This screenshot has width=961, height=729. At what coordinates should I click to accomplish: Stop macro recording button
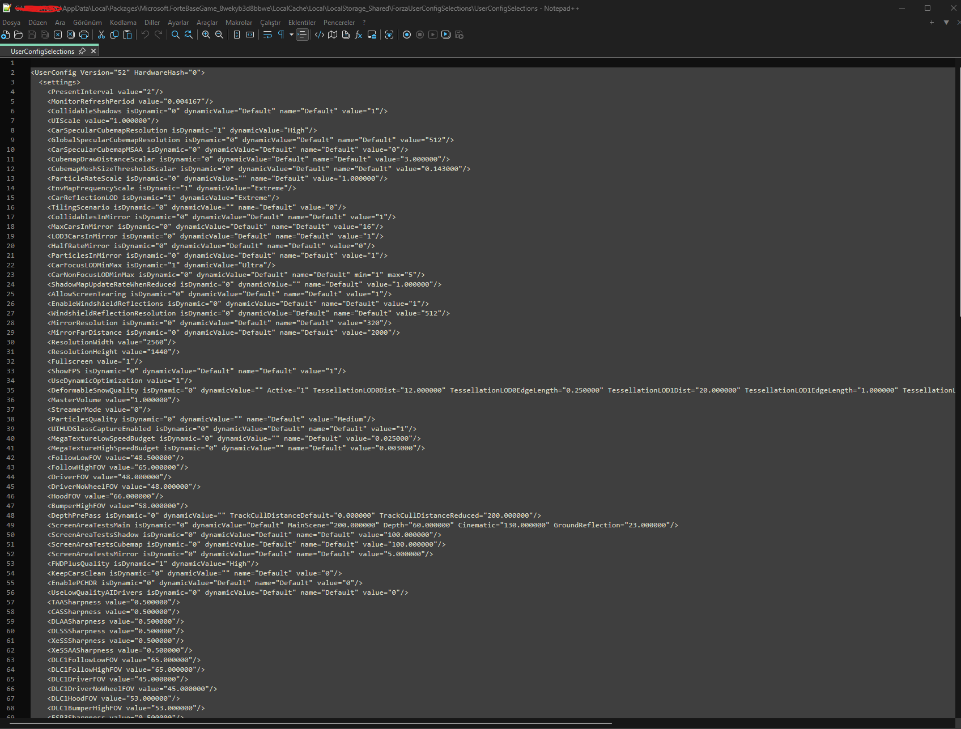point(420,35)
